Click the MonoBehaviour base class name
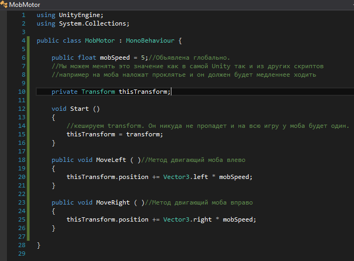This screenshot has width=354, height=261. 150,40
